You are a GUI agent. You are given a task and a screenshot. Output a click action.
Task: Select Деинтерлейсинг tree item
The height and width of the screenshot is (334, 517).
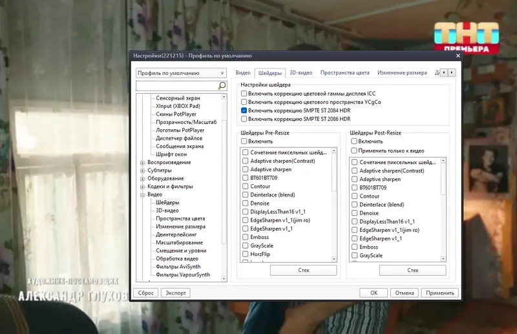point(176,235)
